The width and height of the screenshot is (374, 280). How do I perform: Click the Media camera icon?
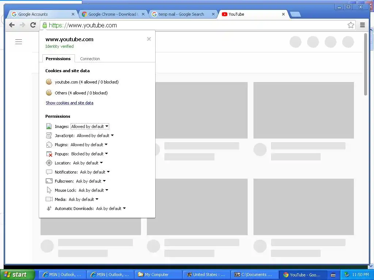click(49, 199)
